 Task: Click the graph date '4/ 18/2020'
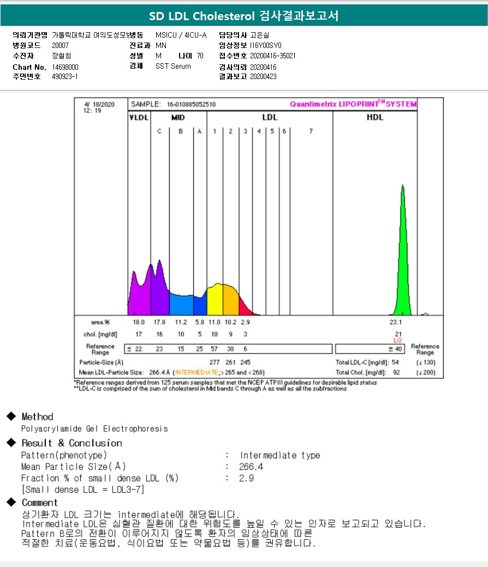click(99, 105)
